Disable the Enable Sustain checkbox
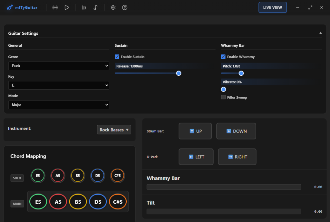 click(117, 57)
